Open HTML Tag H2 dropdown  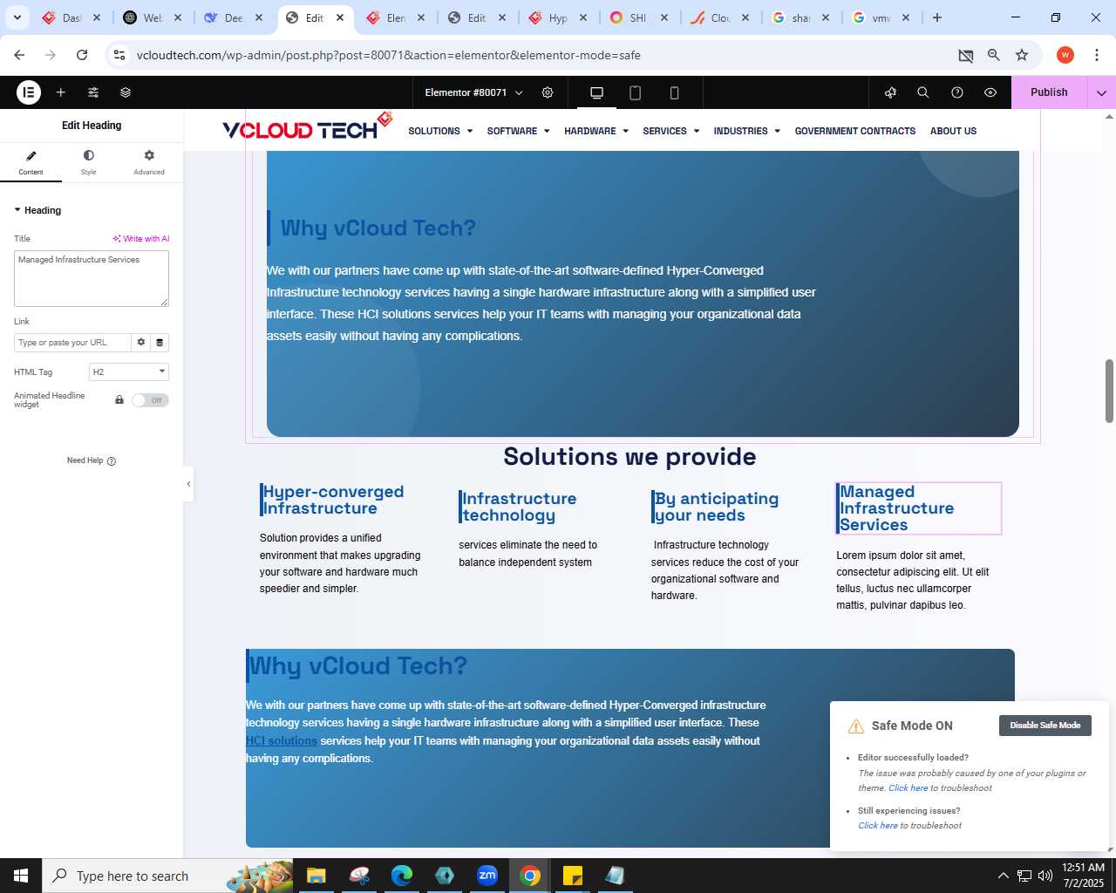point(129,372)
